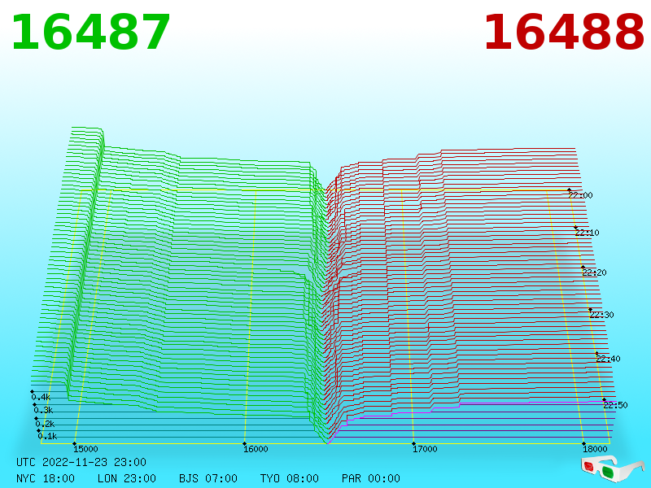This screenshot has height=488, width=651.
Task: Click the 0.4k volume axis label
Action: pos(41,397)
